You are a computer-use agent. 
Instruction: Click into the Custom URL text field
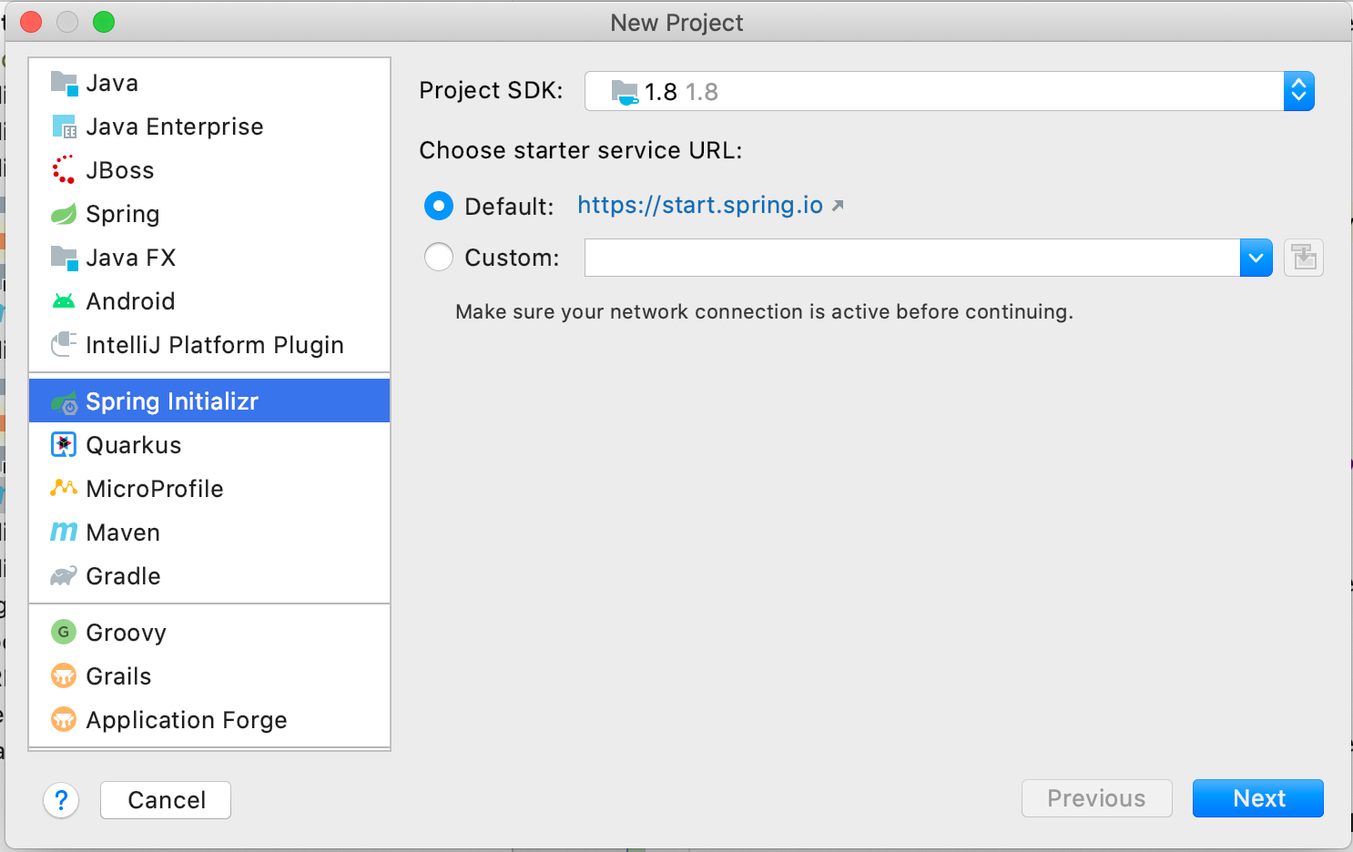click(910, 259)
